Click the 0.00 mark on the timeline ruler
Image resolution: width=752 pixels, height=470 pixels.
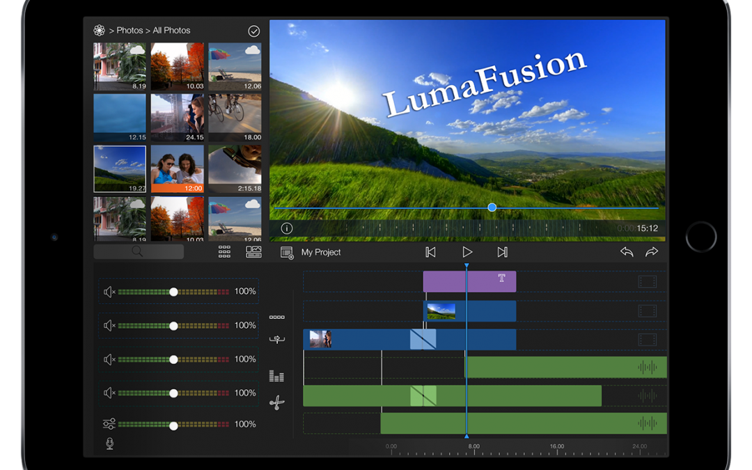[x=391, y=446]
